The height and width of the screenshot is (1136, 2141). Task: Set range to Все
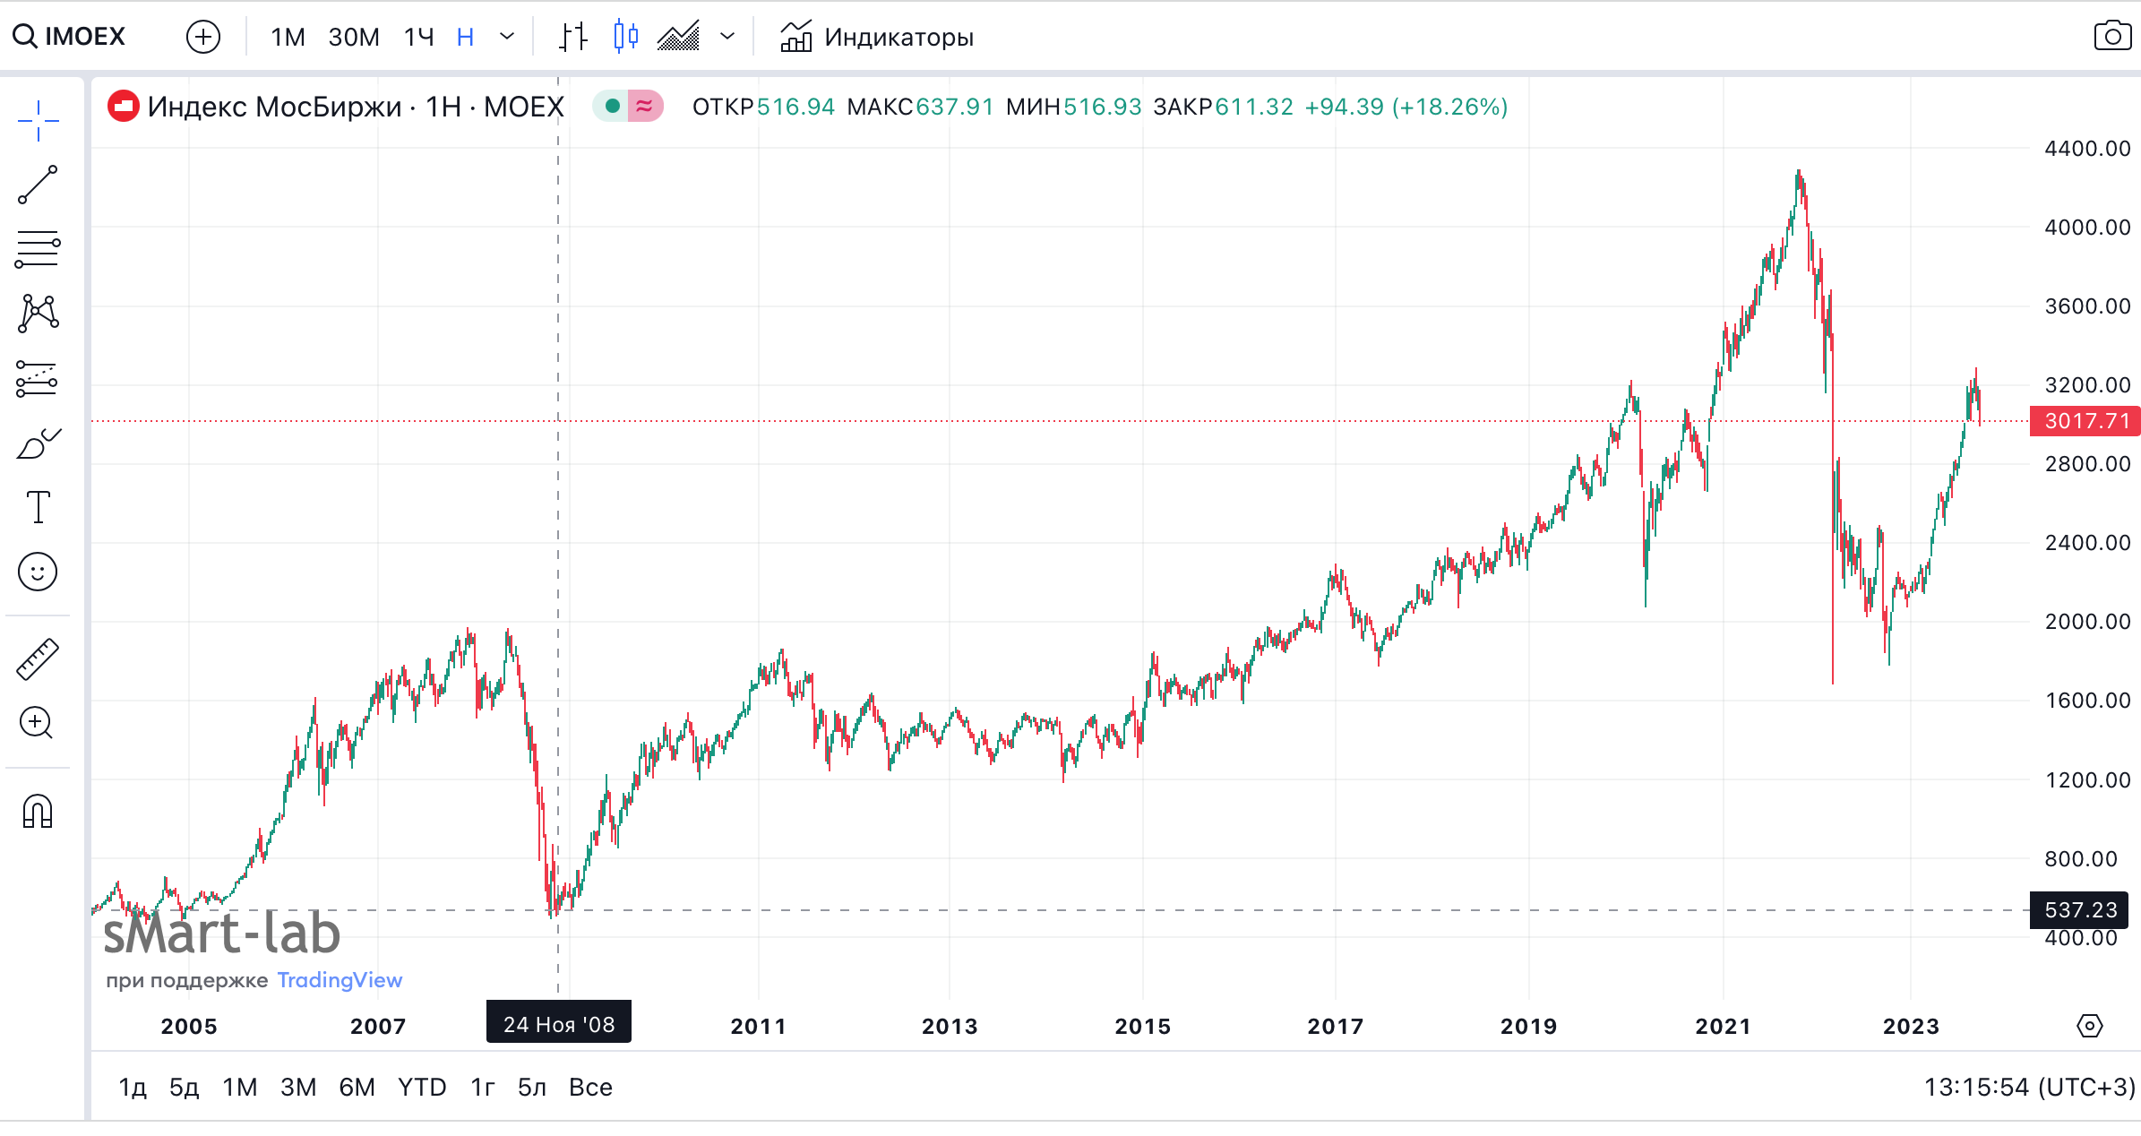click(591, 1087)
